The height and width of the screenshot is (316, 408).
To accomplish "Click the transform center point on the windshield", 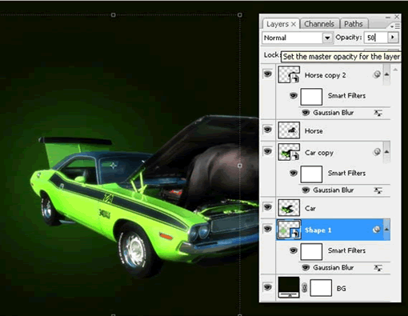I will click(x=114, y=166).
